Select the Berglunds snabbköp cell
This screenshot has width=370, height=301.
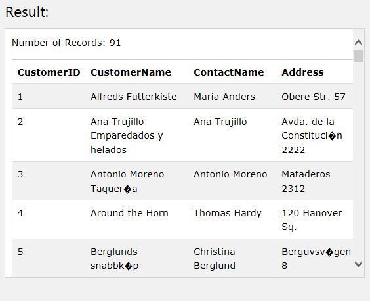click(114, 259)
